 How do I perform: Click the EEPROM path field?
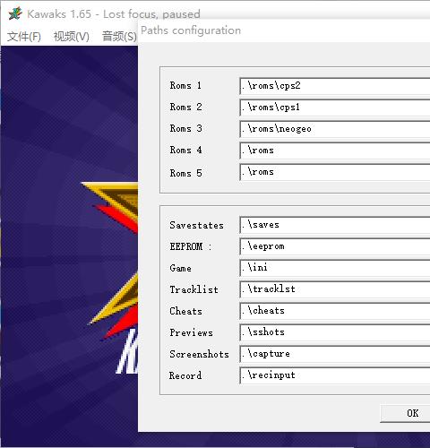[335, 246]
